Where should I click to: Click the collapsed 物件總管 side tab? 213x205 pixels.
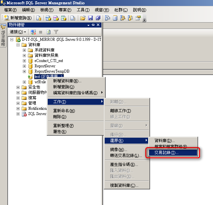pos(3,35)
